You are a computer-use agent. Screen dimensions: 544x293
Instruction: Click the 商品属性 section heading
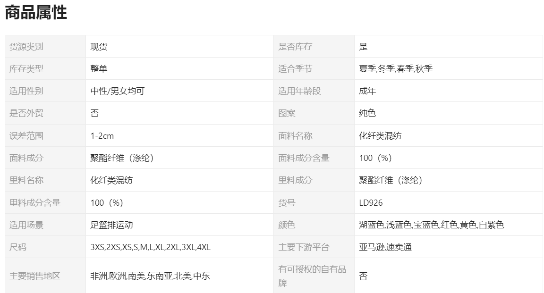(36, 13)
